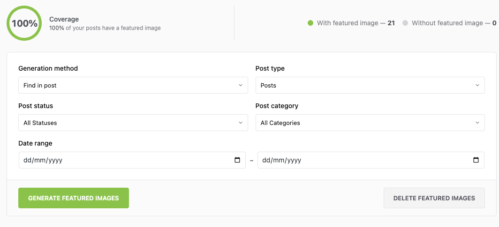The width and height of the screenshot is (499, 227).
Task: Click the Post status label
Action: pyautogui.click(x=36, y=106)
